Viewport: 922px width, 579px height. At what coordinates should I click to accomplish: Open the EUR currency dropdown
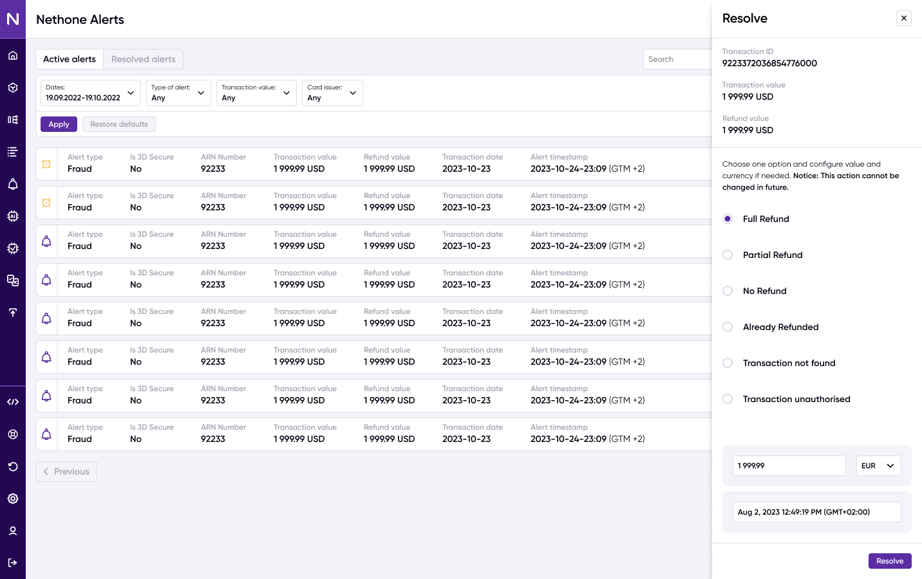(x=878, y=466)
